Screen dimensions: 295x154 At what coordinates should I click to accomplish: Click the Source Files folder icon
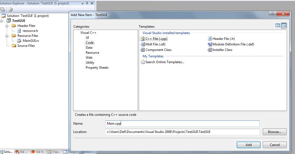[14, 45]
